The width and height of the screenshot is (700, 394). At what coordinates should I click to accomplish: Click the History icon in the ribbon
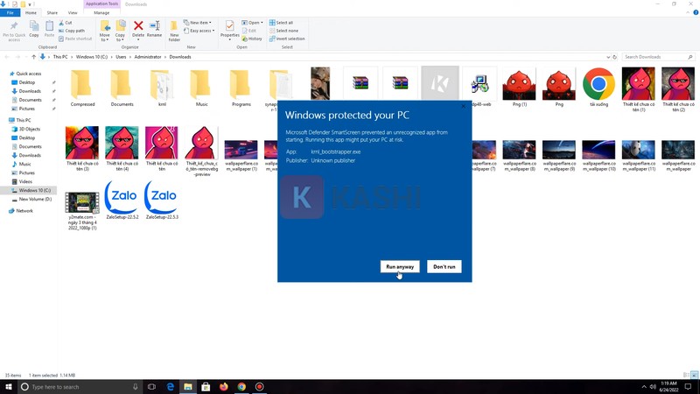point(253,39)
